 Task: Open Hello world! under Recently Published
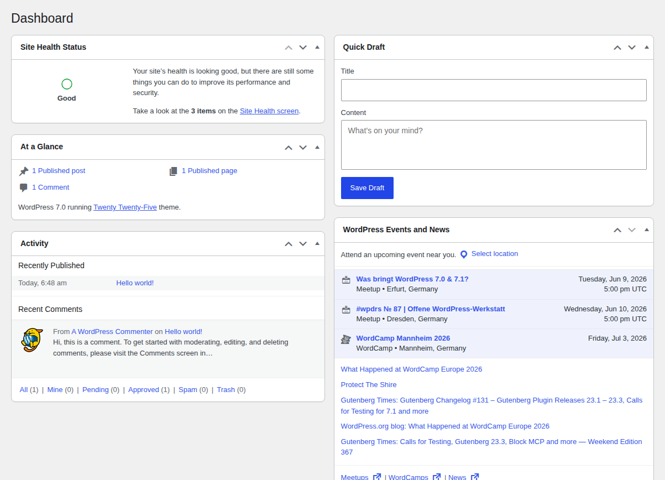[x=135, y=283]
